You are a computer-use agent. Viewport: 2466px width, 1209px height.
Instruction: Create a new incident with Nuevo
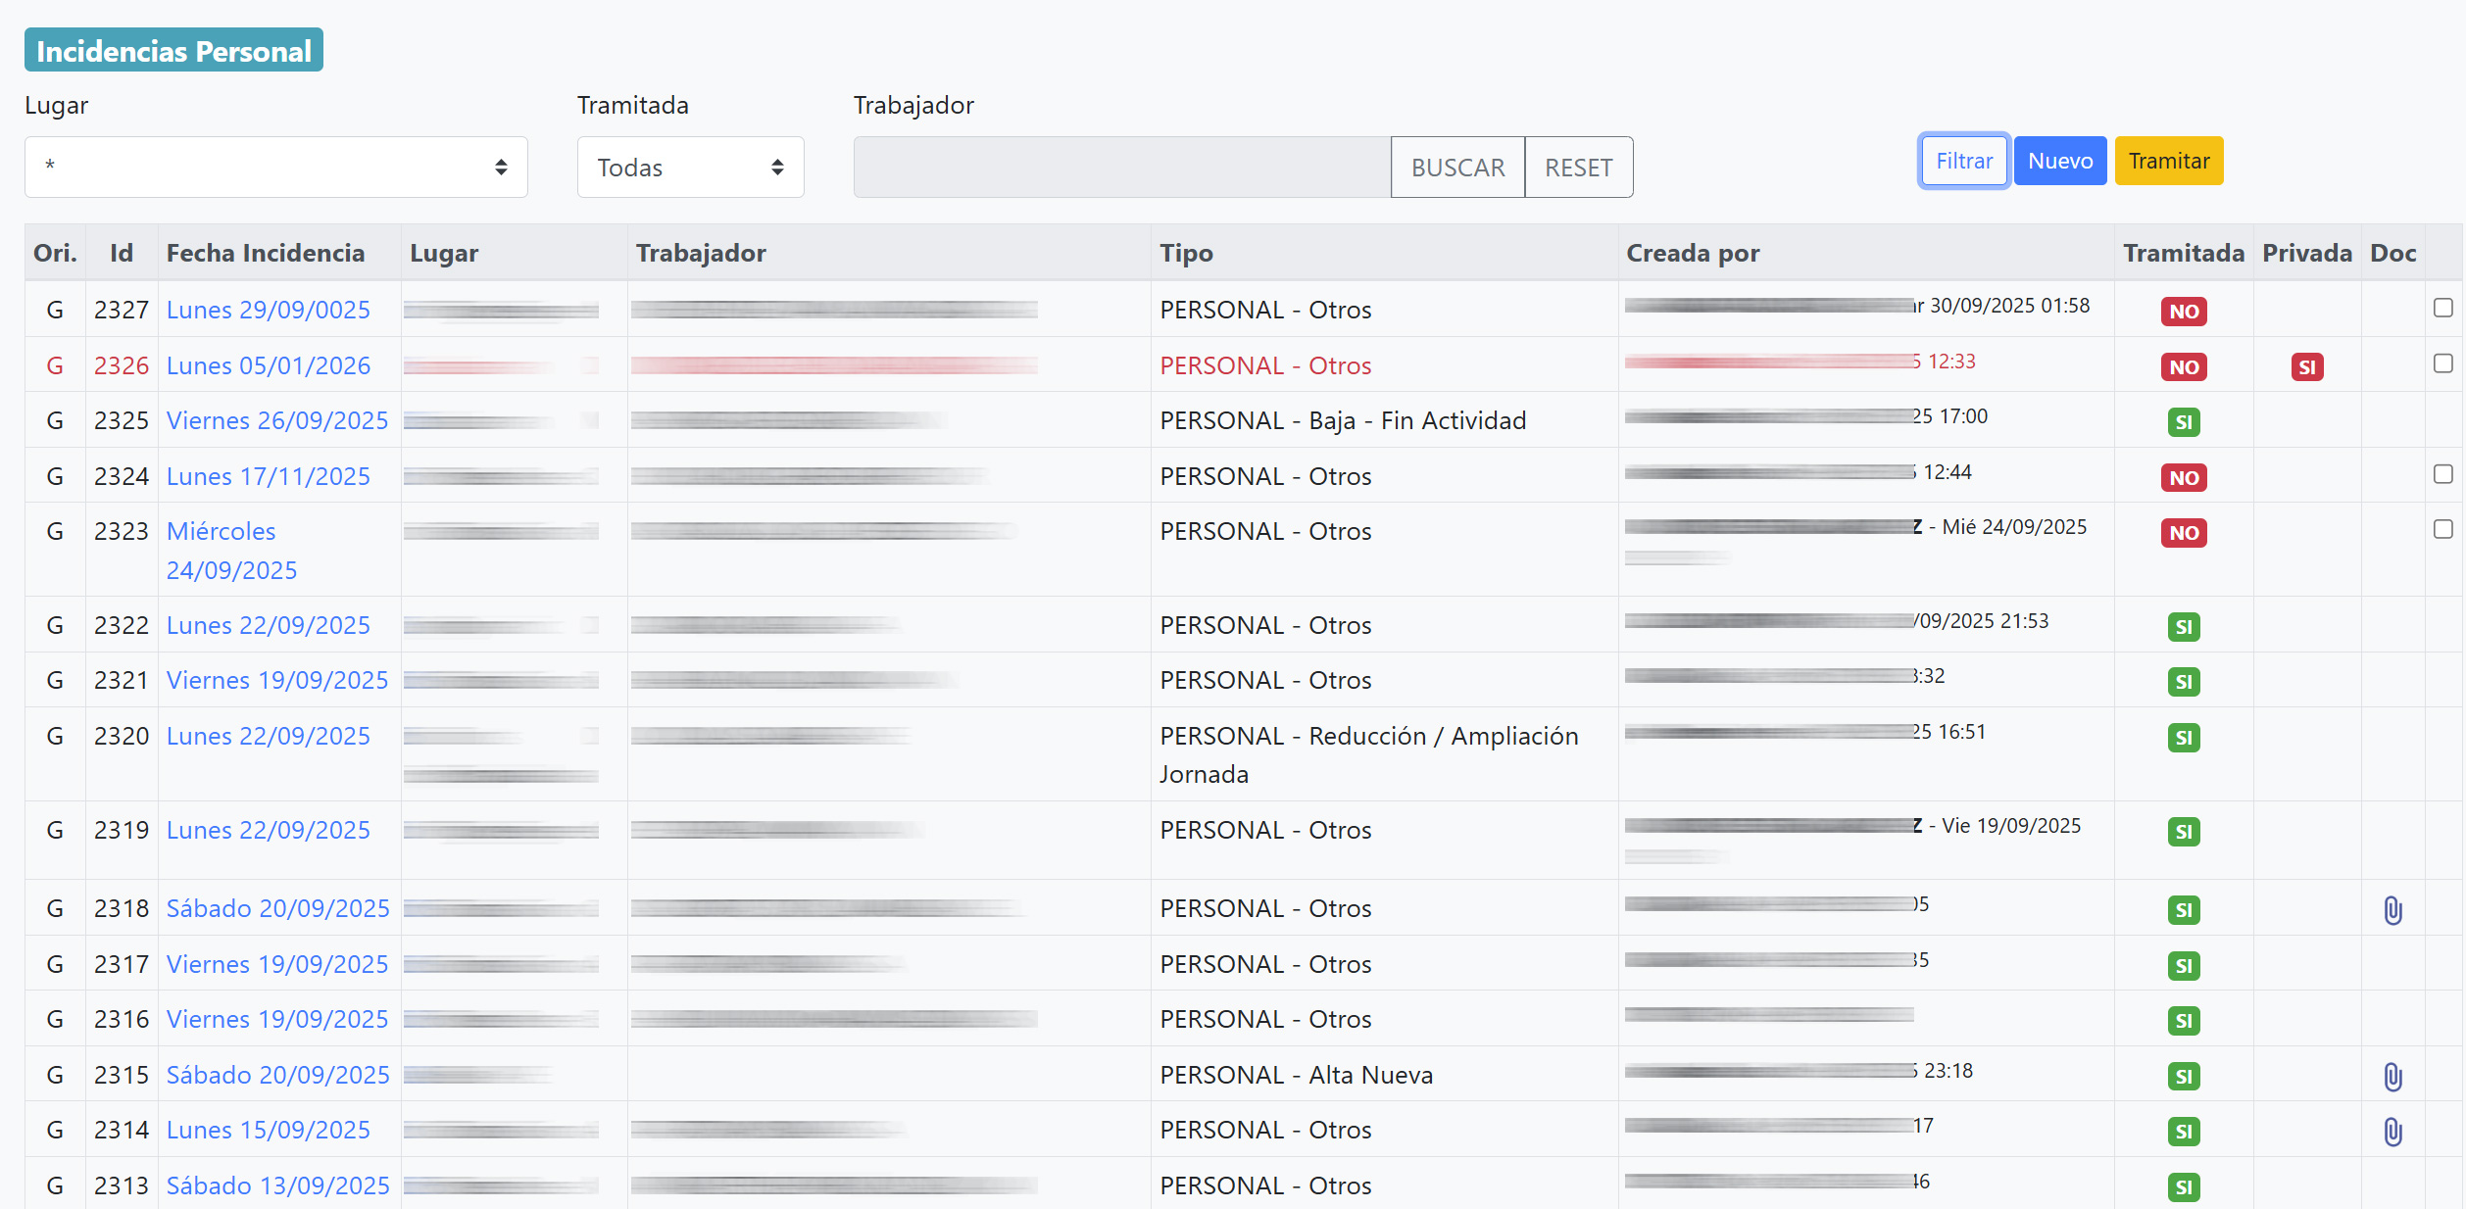click(x=2059, y=161)
